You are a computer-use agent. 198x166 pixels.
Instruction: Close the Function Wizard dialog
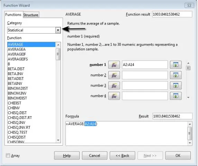point(189,5)
